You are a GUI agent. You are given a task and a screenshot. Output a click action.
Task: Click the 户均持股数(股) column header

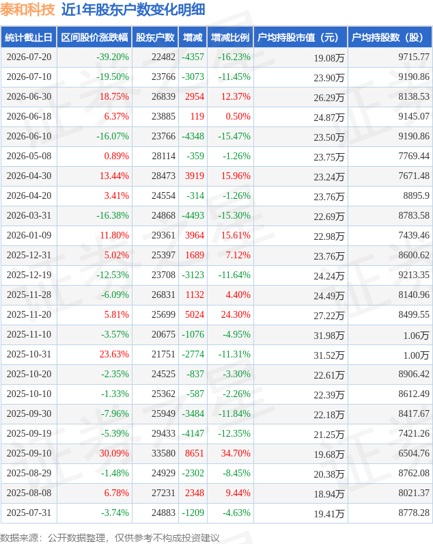(390, 37)
